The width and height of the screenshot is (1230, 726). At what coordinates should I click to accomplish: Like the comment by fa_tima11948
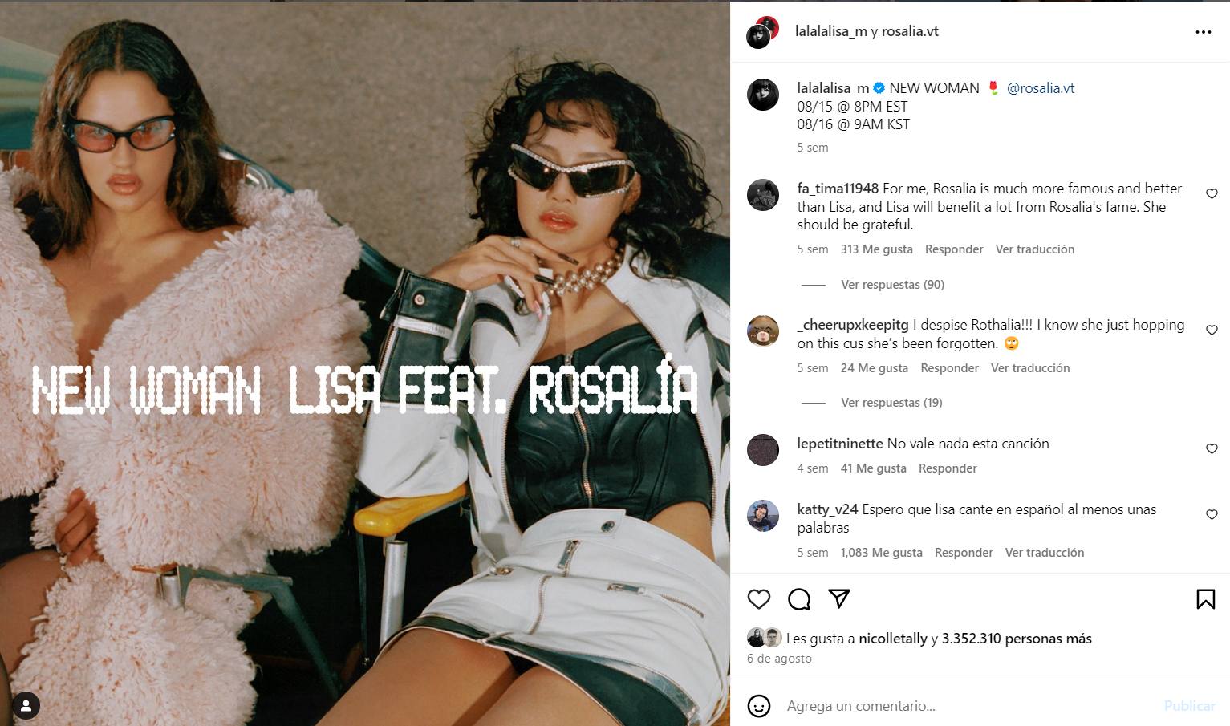(x=1212, y=193)
